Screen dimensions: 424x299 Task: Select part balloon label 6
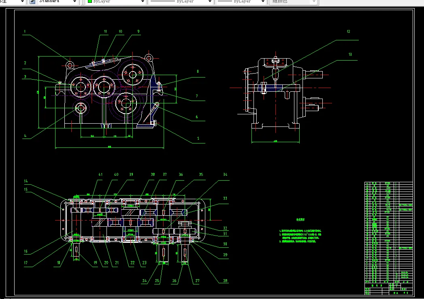(196, 117)
